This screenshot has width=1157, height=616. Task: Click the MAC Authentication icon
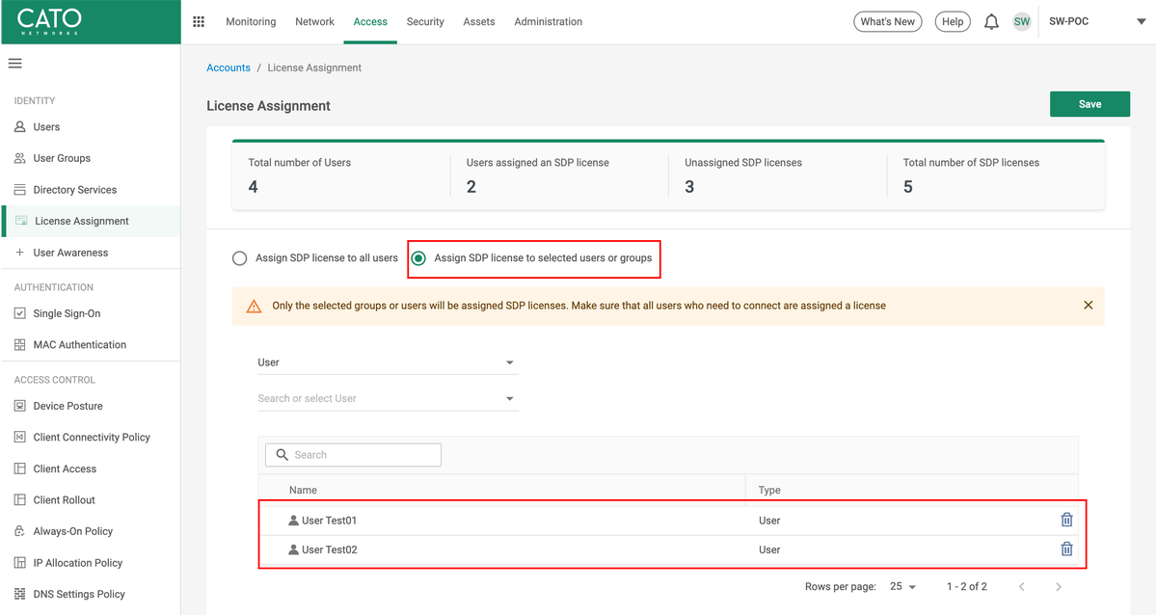pyautogui.click(x=20, y=345)
